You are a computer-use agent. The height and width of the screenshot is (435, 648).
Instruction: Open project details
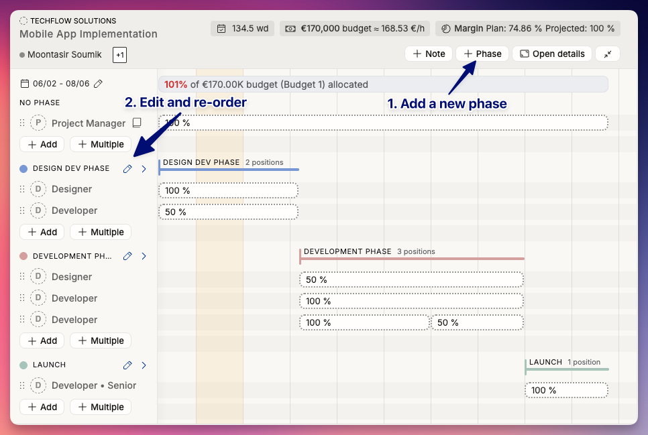click(552, 54)
